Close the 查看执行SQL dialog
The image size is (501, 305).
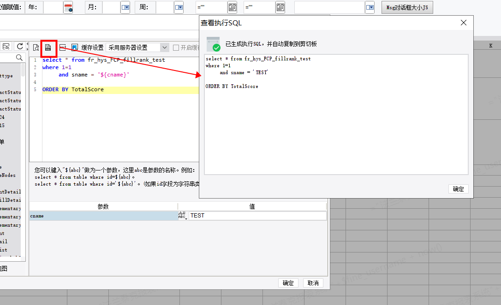click(x=464, y=23)
